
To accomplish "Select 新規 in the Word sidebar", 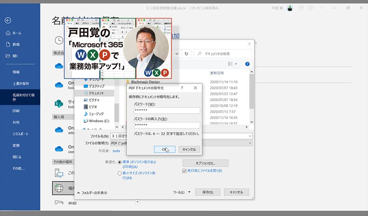I will coord(13,44).
